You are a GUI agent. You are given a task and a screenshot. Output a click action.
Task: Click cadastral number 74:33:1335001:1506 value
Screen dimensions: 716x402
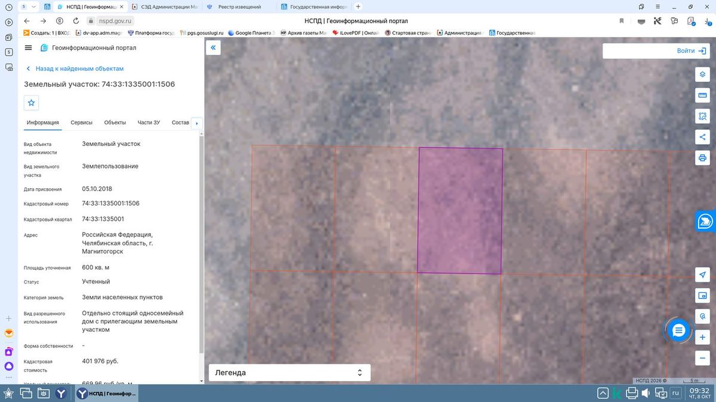(x=110, y=203)
